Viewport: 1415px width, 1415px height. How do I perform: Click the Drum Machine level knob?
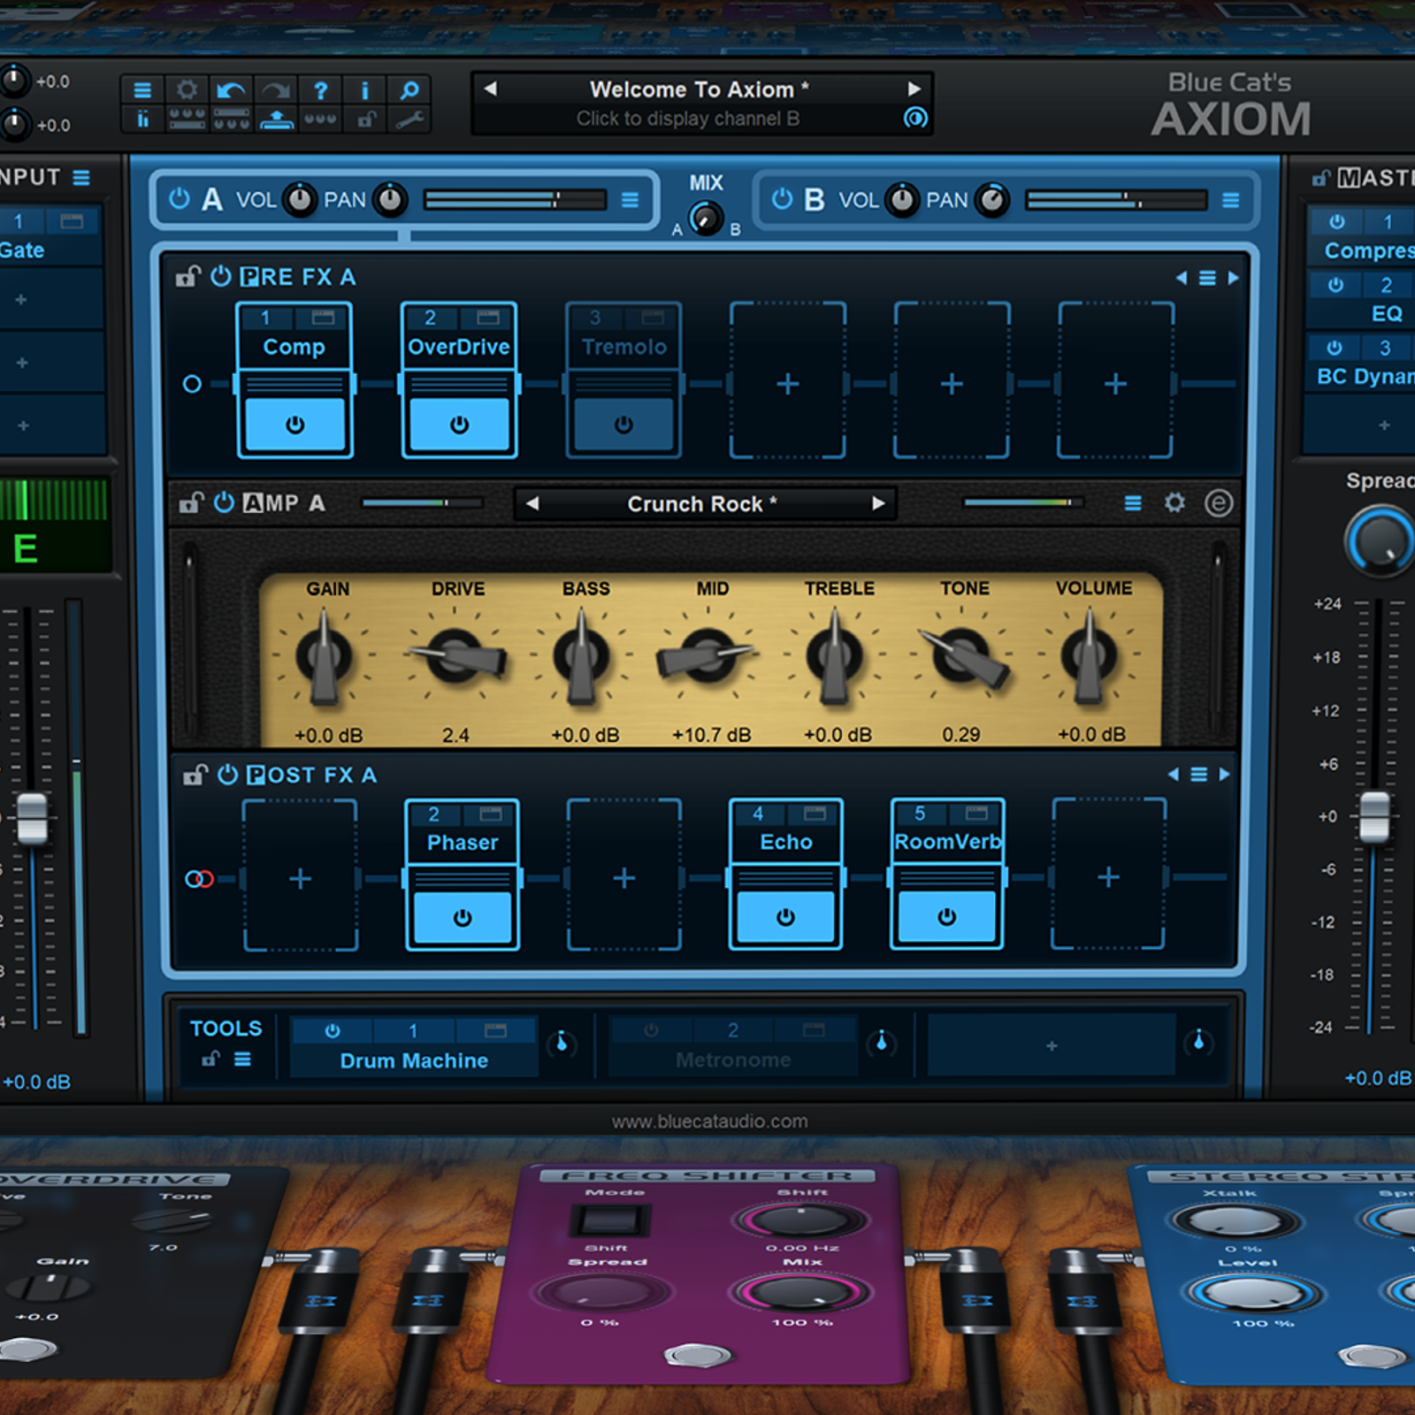click(562, 1044)
